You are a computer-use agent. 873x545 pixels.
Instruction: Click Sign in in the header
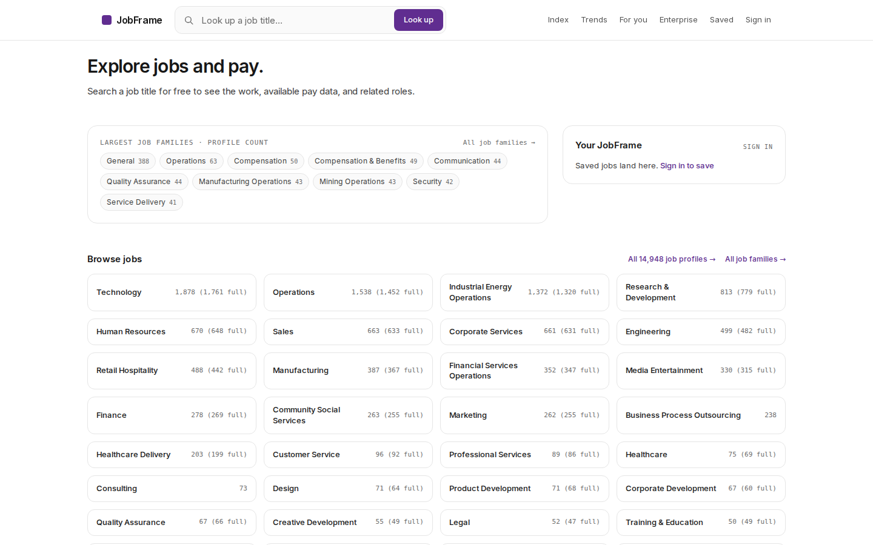pos(758,20)
